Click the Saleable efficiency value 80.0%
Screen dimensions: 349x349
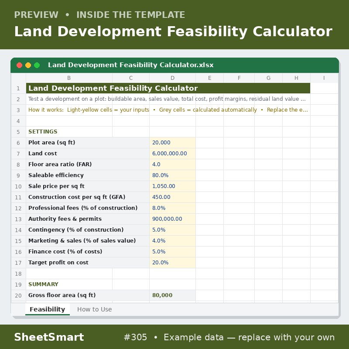(x=172, y=175)
